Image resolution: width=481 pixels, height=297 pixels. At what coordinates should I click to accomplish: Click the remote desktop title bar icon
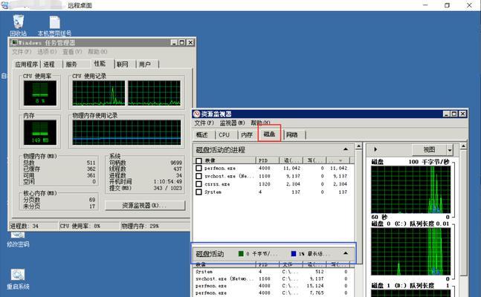point(4,5)
